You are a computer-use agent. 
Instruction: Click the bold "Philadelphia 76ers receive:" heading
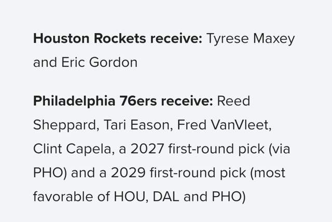point(123,101)
